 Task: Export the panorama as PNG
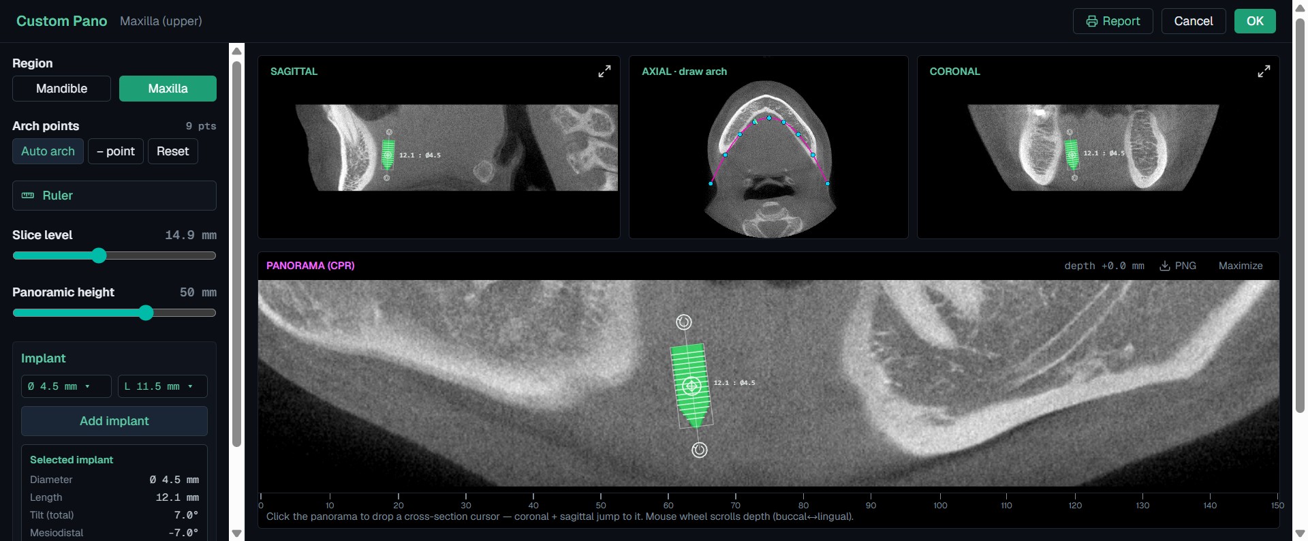pos(1178,266)
